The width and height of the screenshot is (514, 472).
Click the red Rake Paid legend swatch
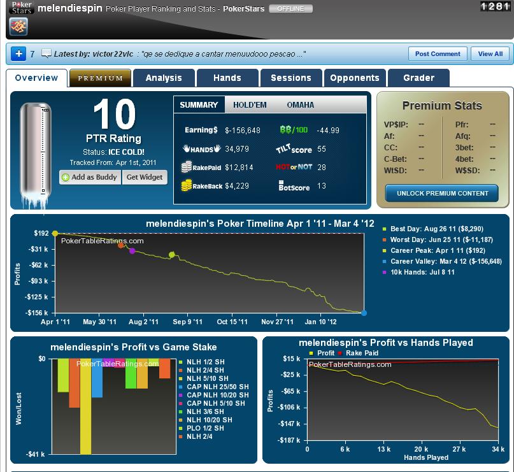[340, 353]
